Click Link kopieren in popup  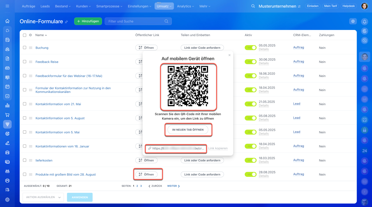coord(218,148)
